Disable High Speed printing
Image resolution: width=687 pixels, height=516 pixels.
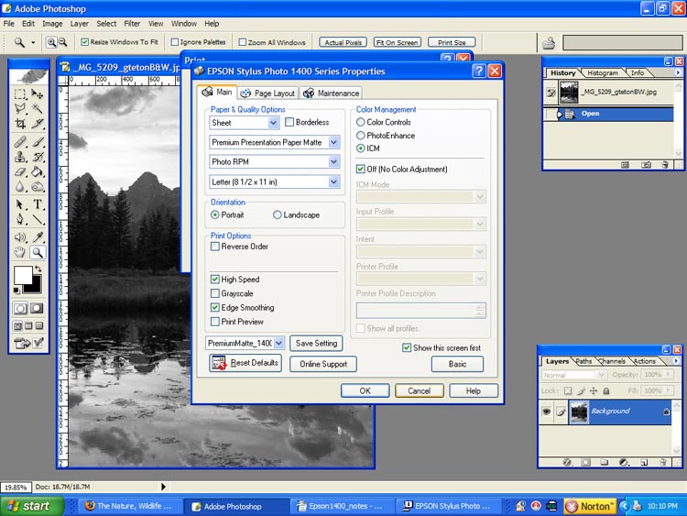coord(215,280)
